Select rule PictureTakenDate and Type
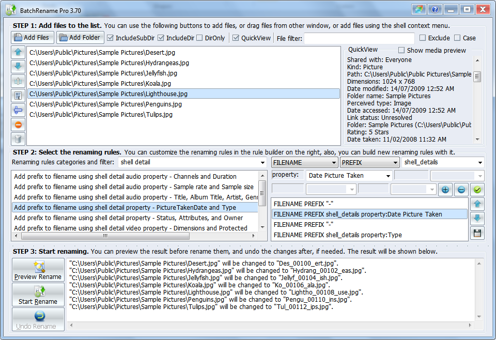Image resolution: width=496 pixels, height=340 pixels. [x=135, y=208]
